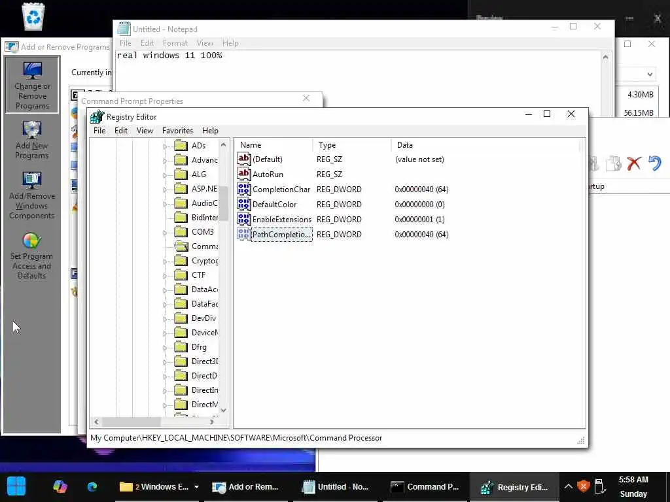Click the tree horizontal scroll right arrow
Image resolution: width=670 pixels, height=502 pixels.
pos(212,422)
